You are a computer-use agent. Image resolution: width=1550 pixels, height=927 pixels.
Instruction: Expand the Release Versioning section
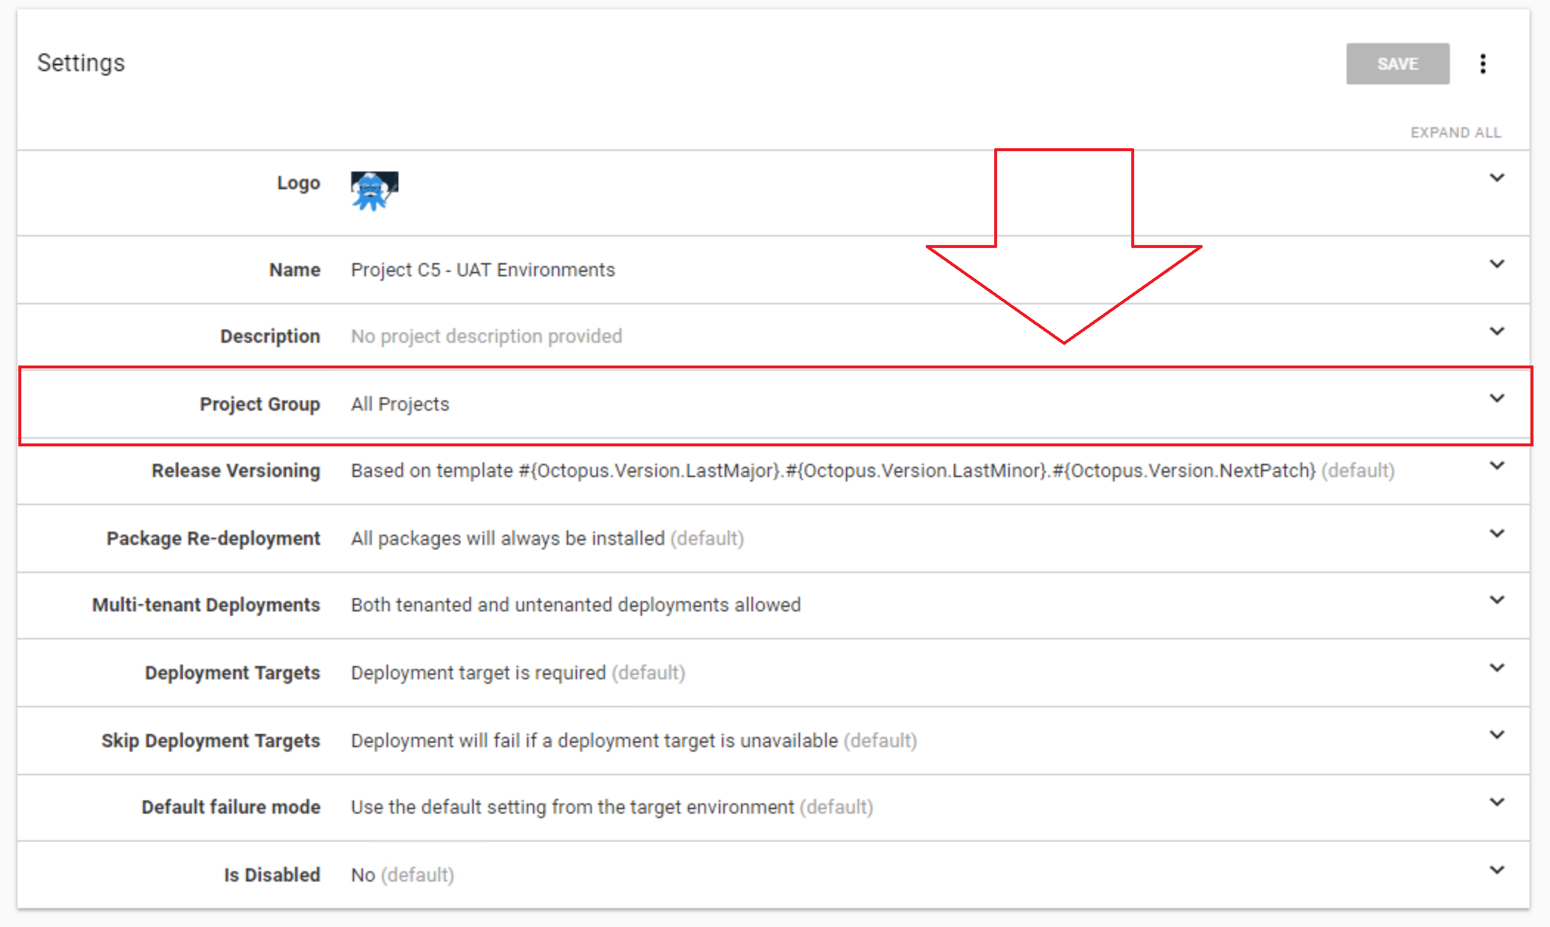click(x=1497, y=465)
